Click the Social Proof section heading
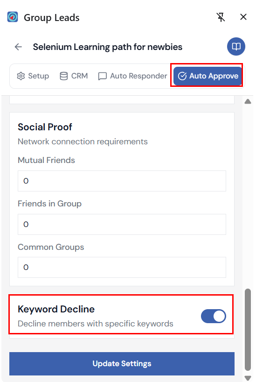256x382 pixels. tap(45, 127)
